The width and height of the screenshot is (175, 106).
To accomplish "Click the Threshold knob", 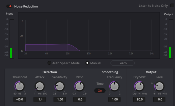I will (x=20, y=86).
